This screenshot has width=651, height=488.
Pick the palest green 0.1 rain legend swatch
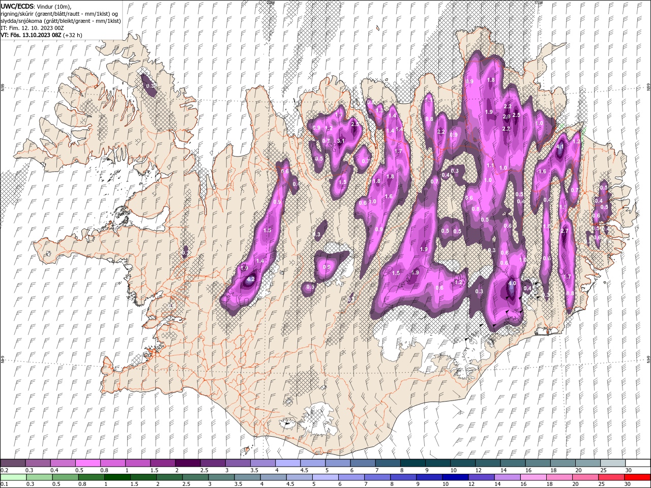(x=13, y=477)
